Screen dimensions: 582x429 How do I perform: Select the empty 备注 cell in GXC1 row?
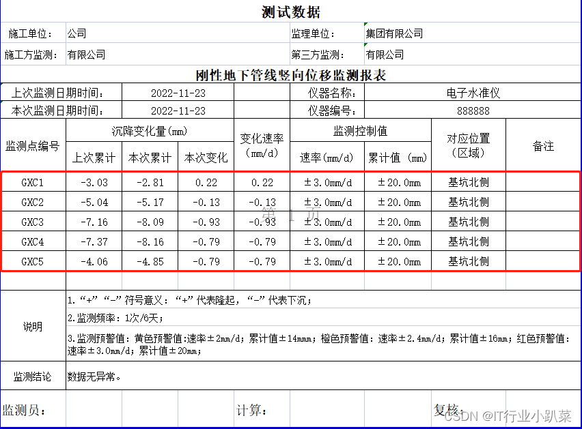pyautogui.click(x=542, y=182)
